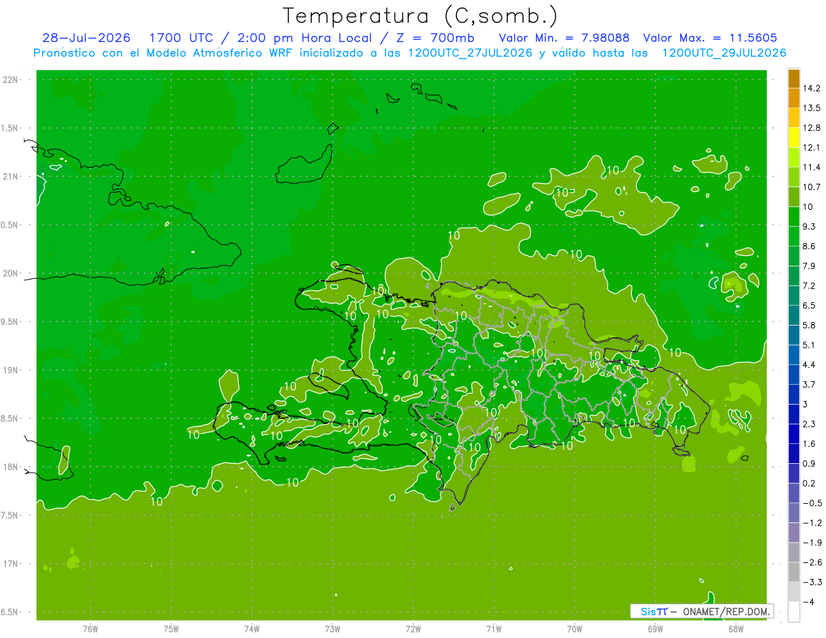Pick the purple band between -1.9 and -1.2
Viewport: 826px width, 638px height.
tap(794, 533)
